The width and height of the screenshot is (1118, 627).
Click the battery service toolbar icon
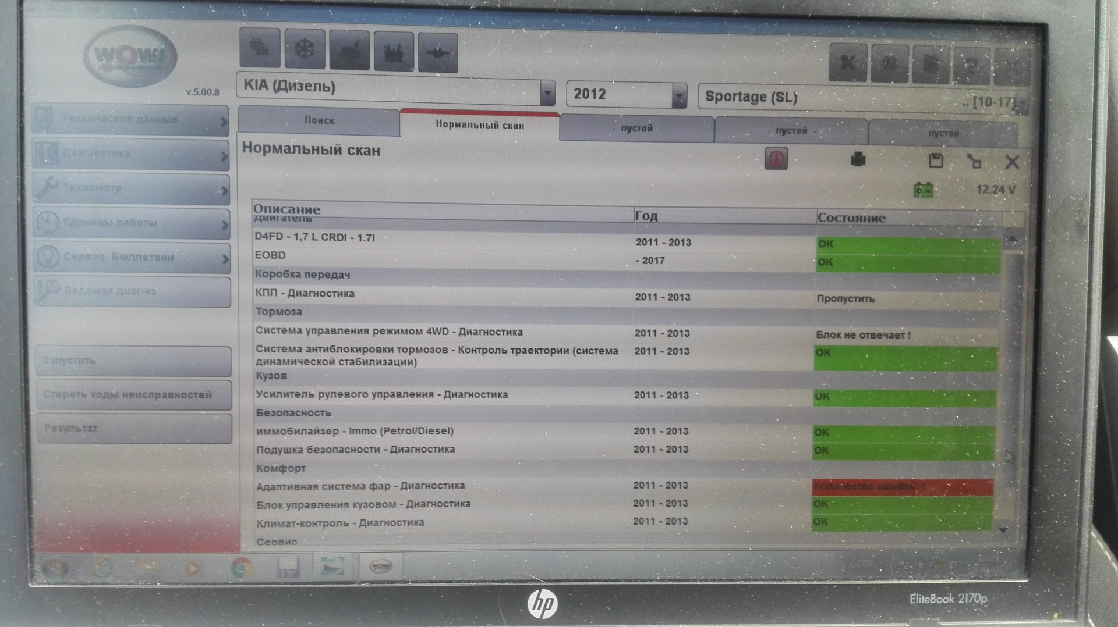click(x=394, y=52)
